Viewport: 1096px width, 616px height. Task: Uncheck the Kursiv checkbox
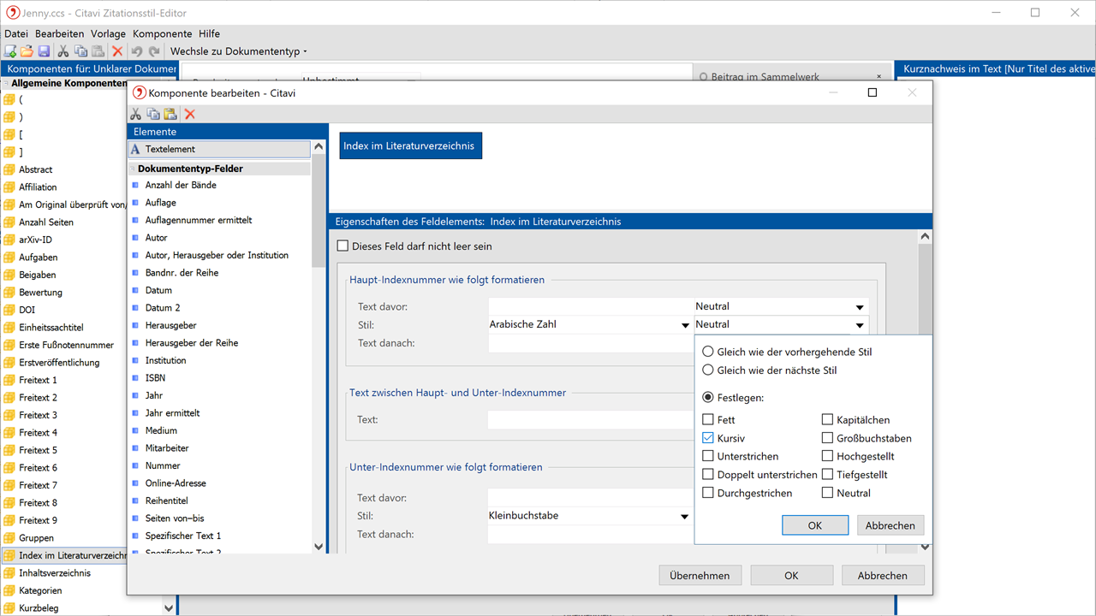tap(708, 438)
